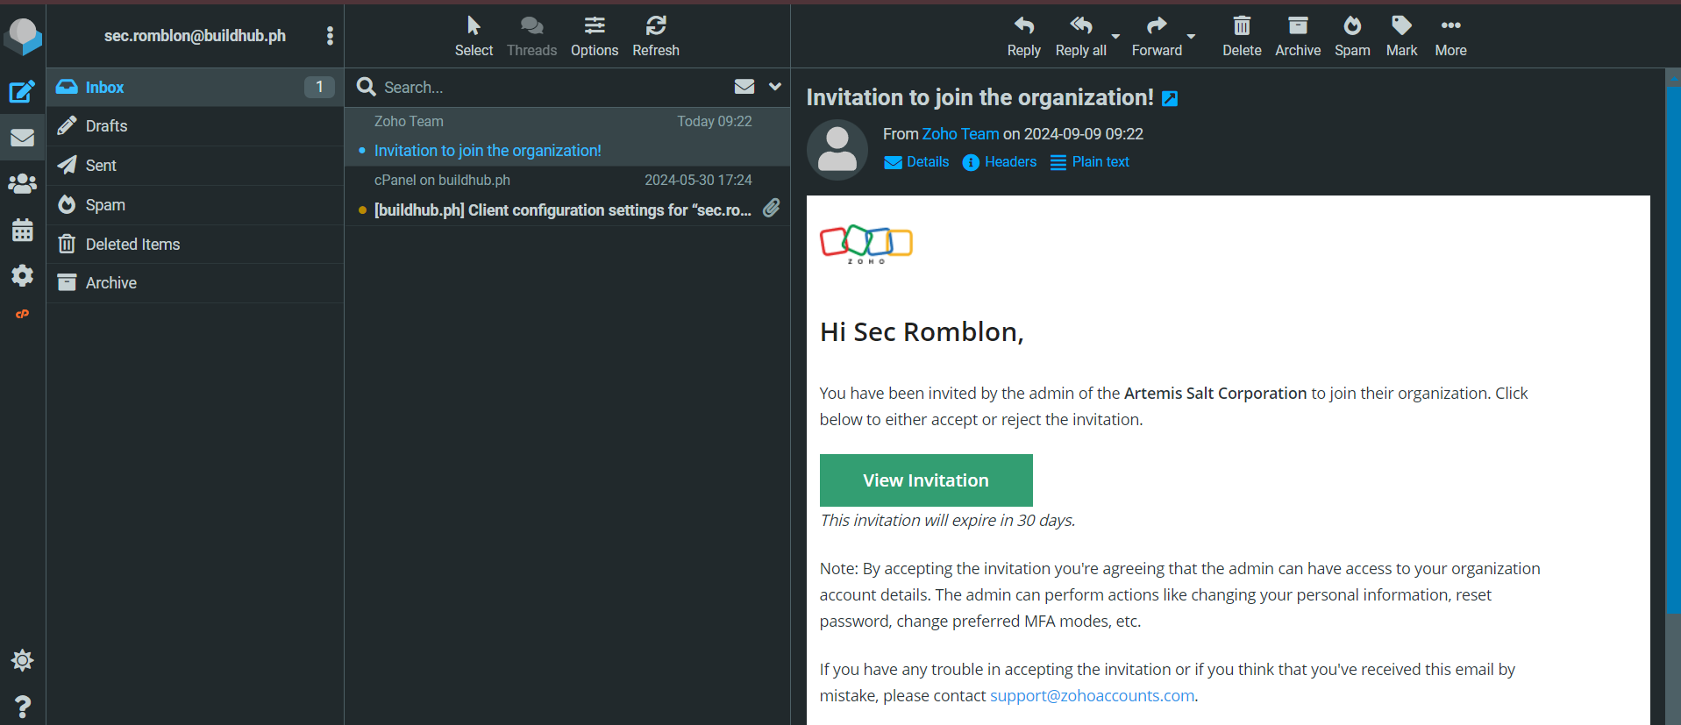Image resolution: width=1681 pixels, height=725 pixels.
Task: Delete the open message
Action: tap(1241, 36)
